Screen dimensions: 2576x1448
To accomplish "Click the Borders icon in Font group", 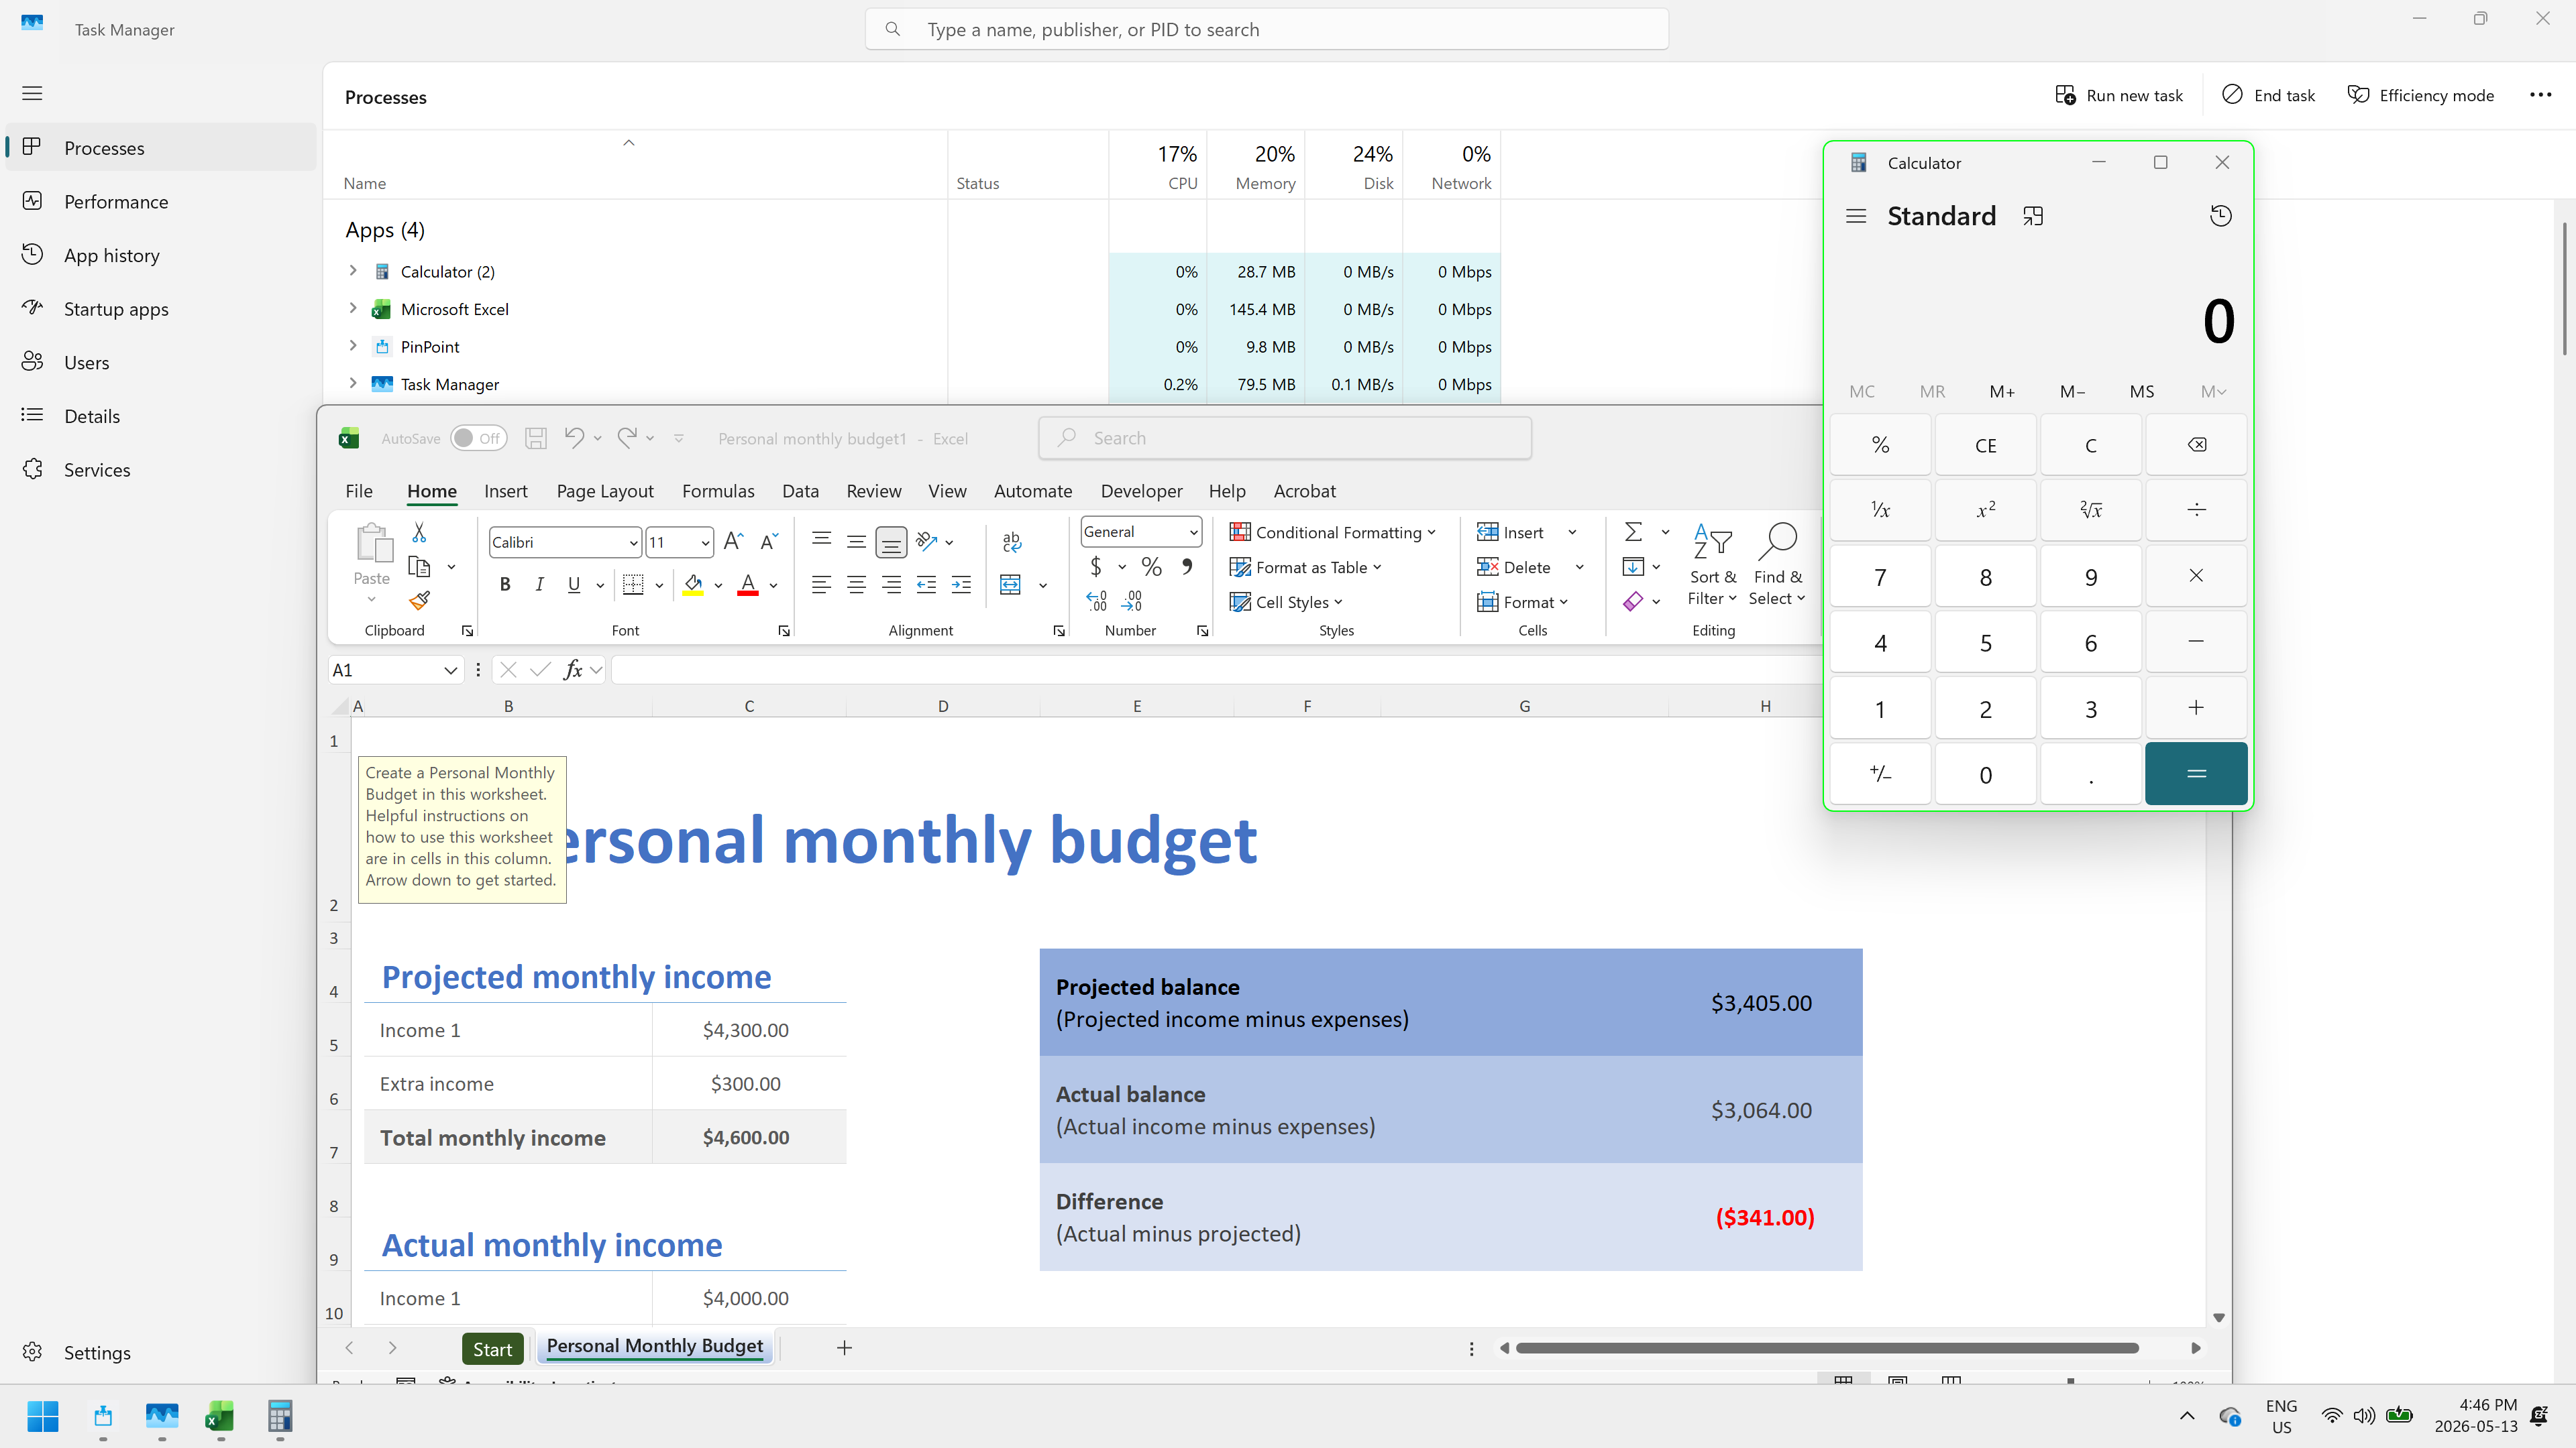I will coord(633,585).
